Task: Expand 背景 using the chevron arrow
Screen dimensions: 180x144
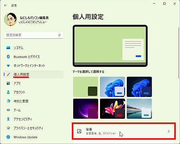Action: coord(169,131)
